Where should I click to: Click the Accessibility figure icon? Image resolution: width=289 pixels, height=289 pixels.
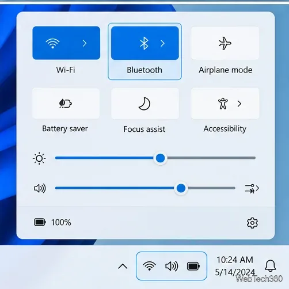pos(223,104)
